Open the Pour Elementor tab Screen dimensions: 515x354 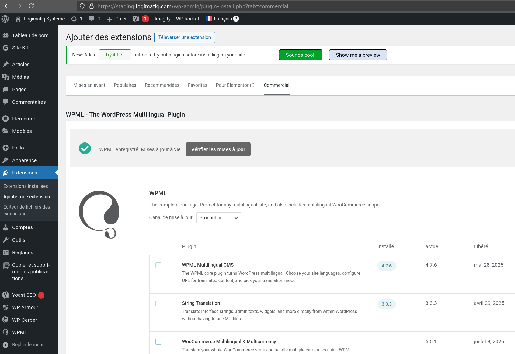[235, 85]
